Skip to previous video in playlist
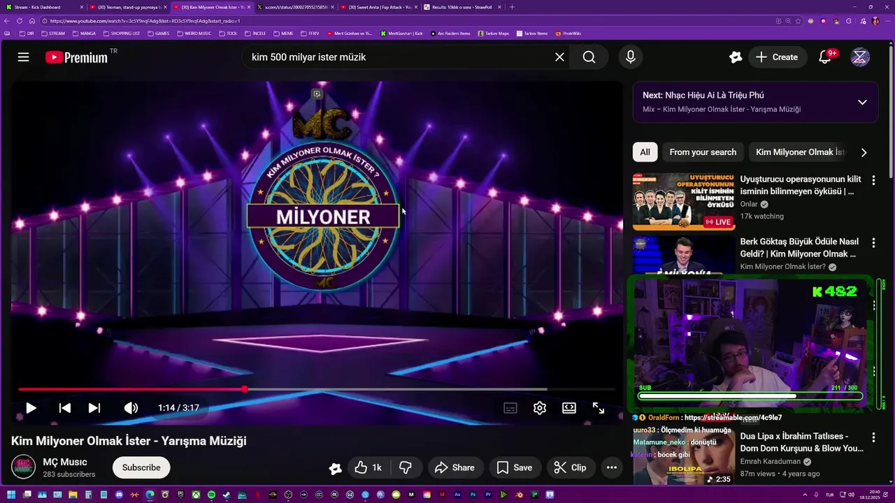The height and width of the screenshot is (503, 895). point(64,408)
